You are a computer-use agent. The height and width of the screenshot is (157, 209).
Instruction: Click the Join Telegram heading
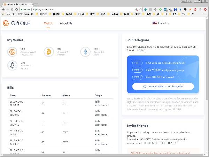tap(138, 40)
